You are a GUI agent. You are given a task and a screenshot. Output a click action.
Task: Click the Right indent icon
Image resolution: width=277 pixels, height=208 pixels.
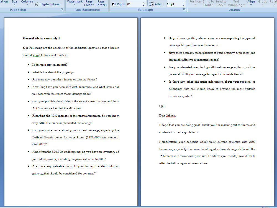pos(114,4)
